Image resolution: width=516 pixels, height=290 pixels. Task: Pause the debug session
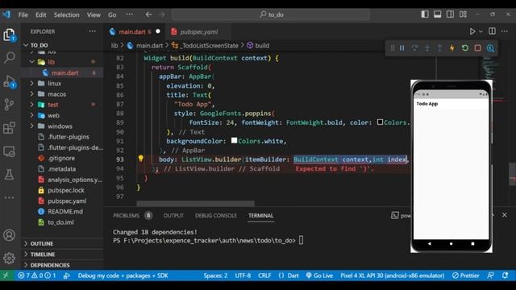point(402,48)
